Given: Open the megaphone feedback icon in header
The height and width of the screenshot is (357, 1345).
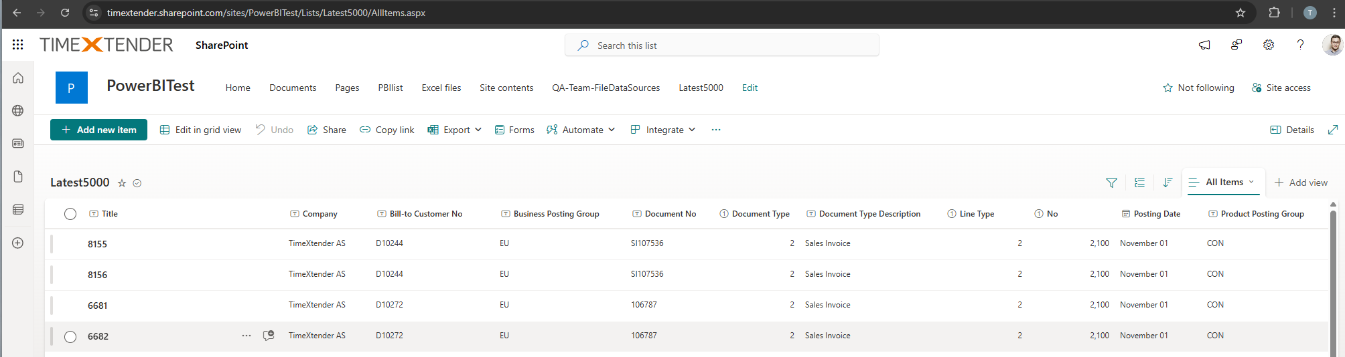Looking at the screenshot, I should tap(1204, 45).
